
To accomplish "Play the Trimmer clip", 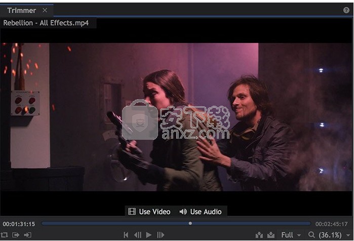I will 149,235.
